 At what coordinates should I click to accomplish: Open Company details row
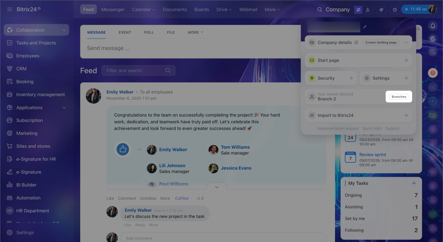click(358, 42)
